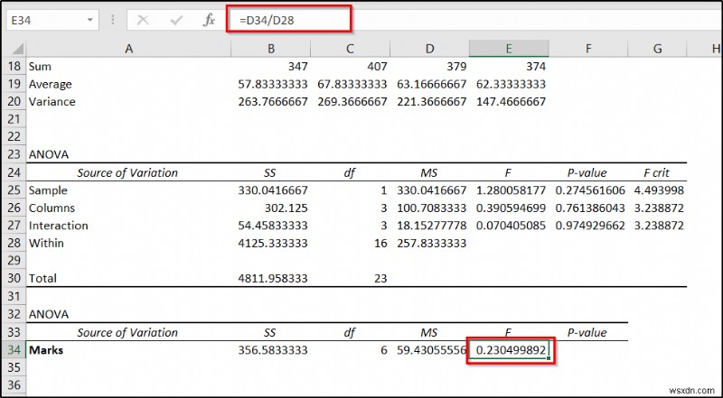Select row 34 header

click(14, 350)
